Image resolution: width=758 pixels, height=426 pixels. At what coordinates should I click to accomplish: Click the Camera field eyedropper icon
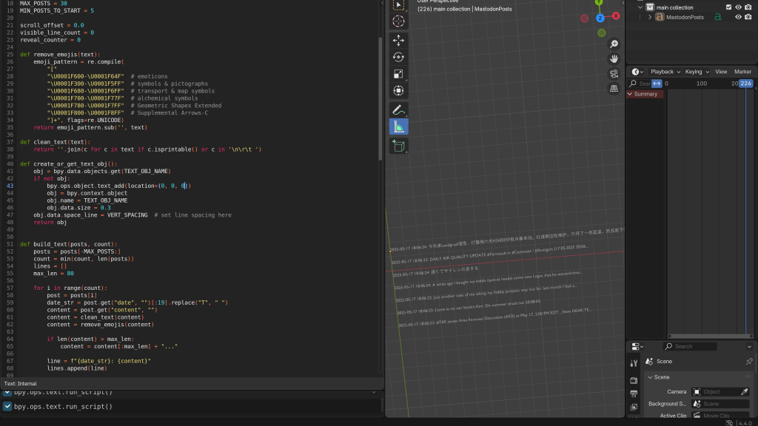pyautogui.click(x=745, y=392)
